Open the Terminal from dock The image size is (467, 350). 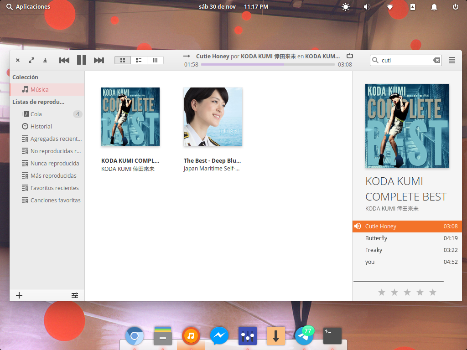332,336
